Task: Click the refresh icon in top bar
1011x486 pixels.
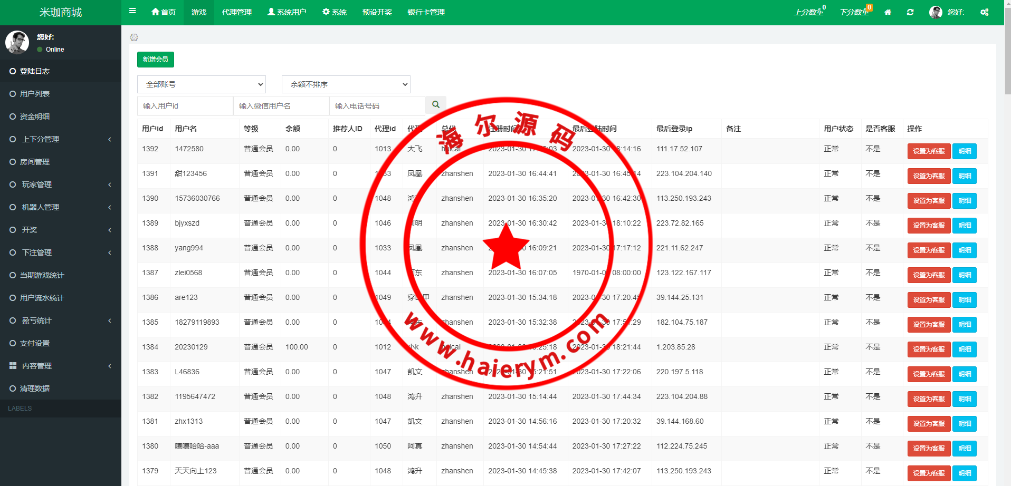Action: click(910, 12)
